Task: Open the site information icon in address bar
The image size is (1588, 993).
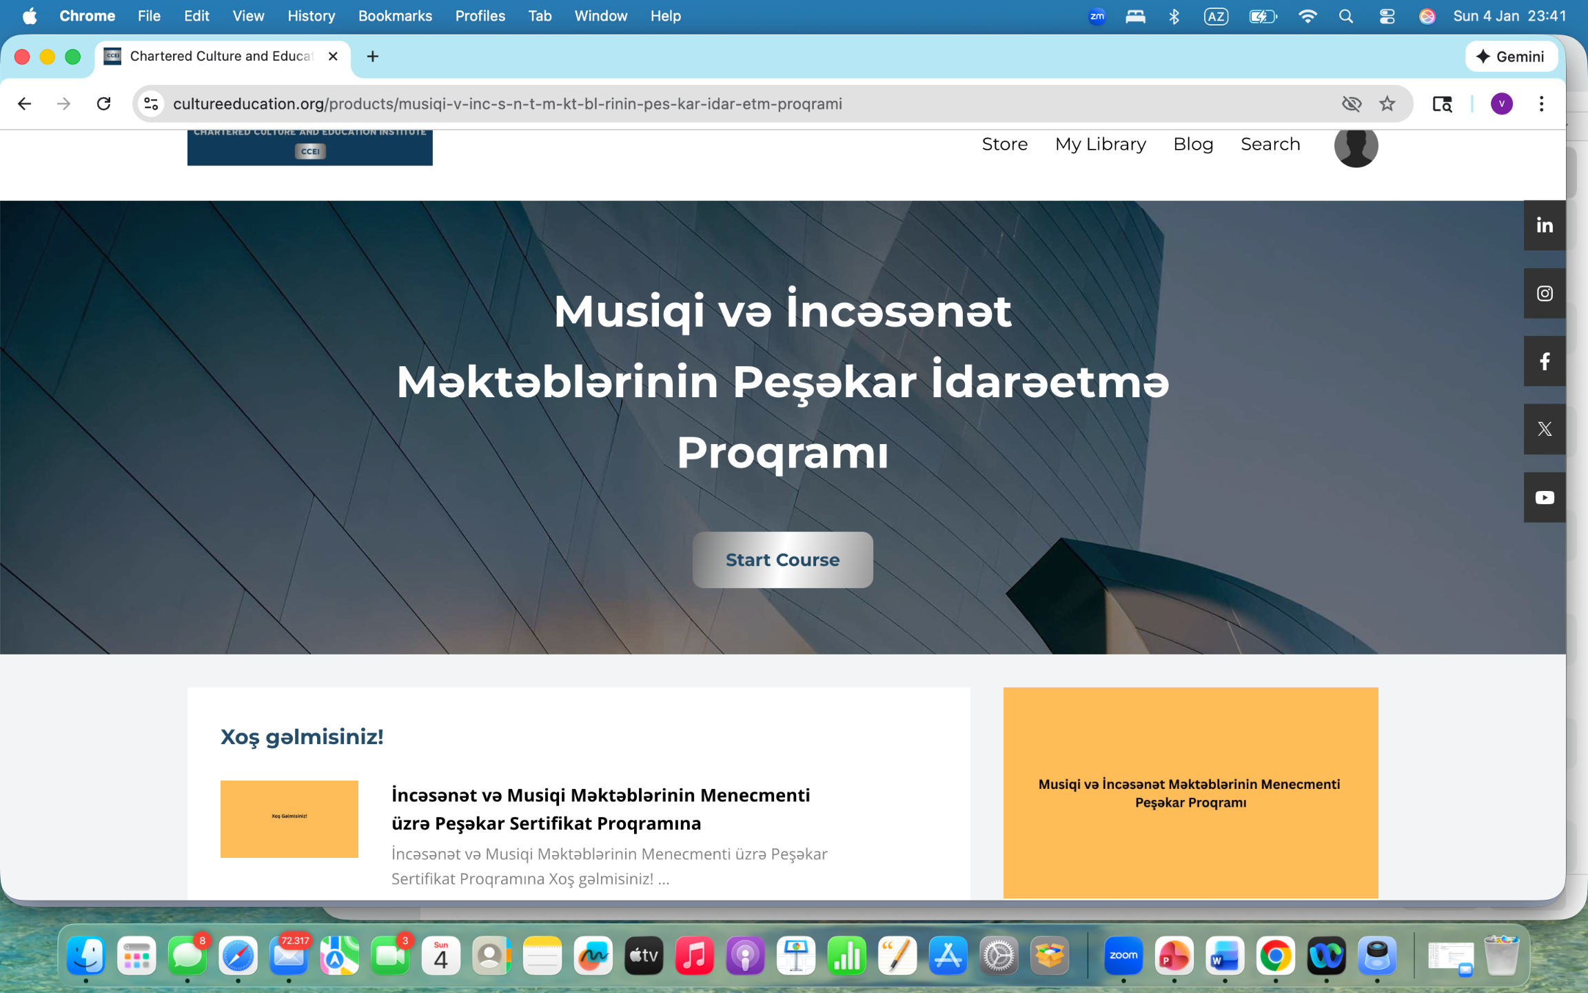Action: [151, 103]
